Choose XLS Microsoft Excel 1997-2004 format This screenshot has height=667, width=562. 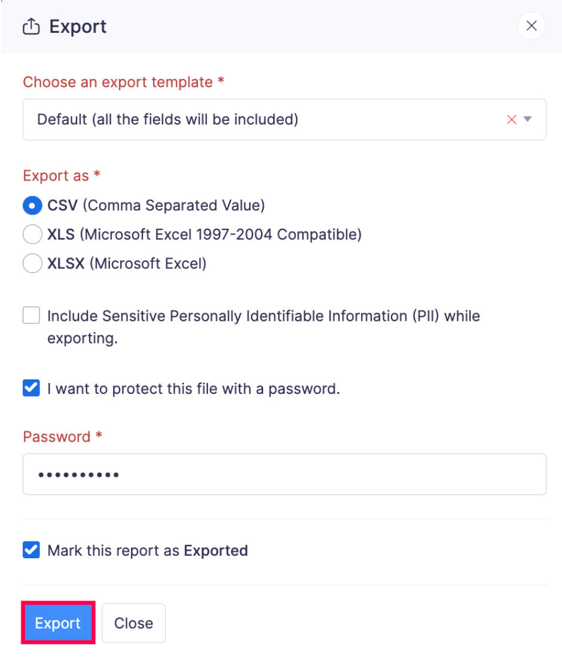[x=32, y=234]
